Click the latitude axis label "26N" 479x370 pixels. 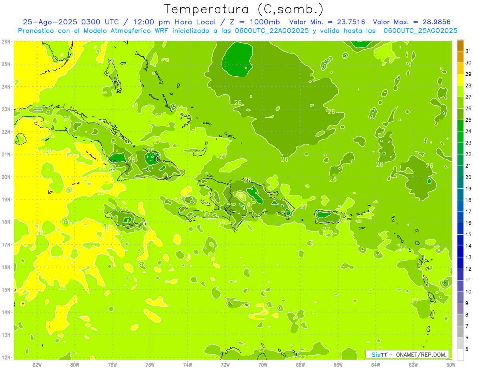point(6,42)
